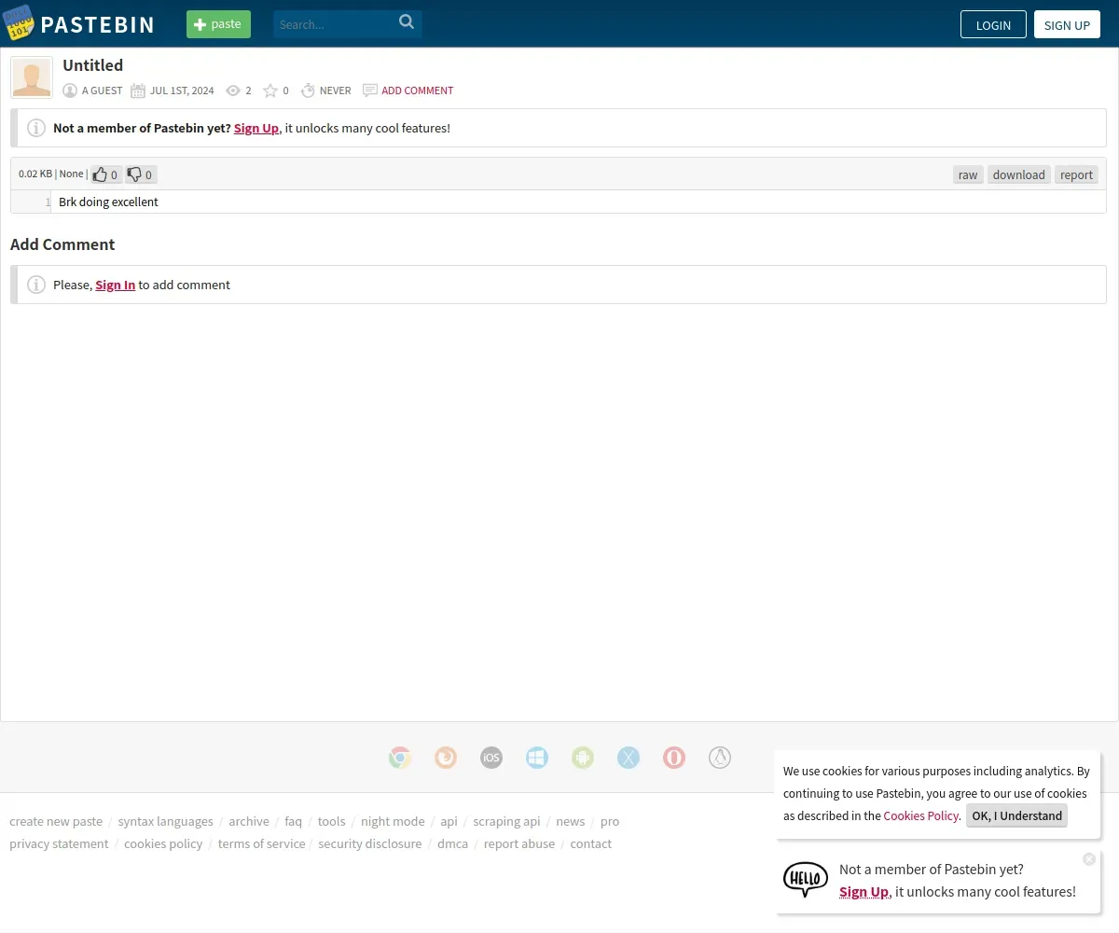This screenshot has height=933, width=1119.
Task: Click the comment bubble icon
Action: [370, 91]
